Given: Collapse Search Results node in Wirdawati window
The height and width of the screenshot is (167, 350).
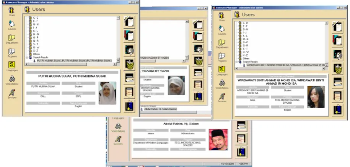Looking at the screenshot, I should coord(237,62).
